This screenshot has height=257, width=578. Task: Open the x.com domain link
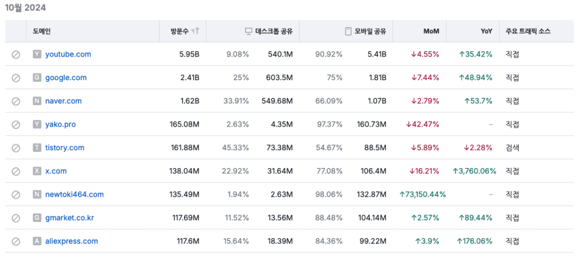click(x=56, y=171)
